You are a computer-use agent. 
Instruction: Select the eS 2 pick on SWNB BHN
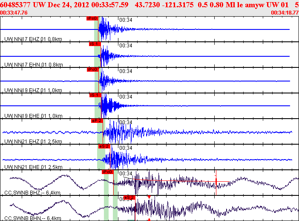pyautogui.click(x=129, y=198)
